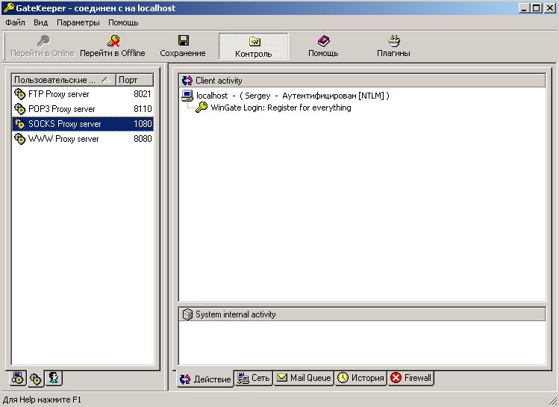Screen dimensions: 559x407
Task: Sort by Порт column header
Action: (x=135, y=80)
